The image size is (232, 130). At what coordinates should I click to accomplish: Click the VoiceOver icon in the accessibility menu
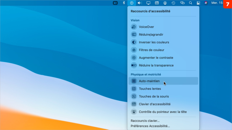134,27
